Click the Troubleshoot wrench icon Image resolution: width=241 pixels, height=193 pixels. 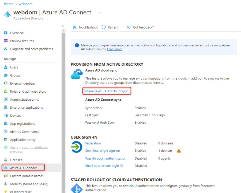74,27
